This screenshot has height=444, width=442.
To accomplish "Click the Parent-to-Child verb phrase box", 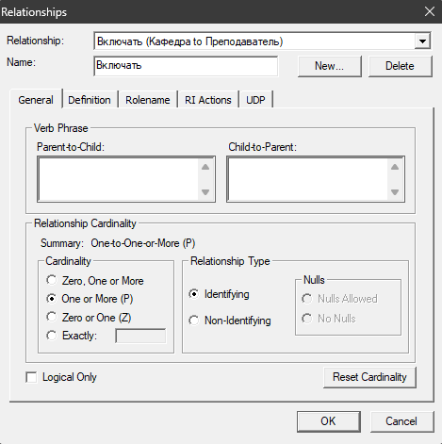I will click(119, 179).
